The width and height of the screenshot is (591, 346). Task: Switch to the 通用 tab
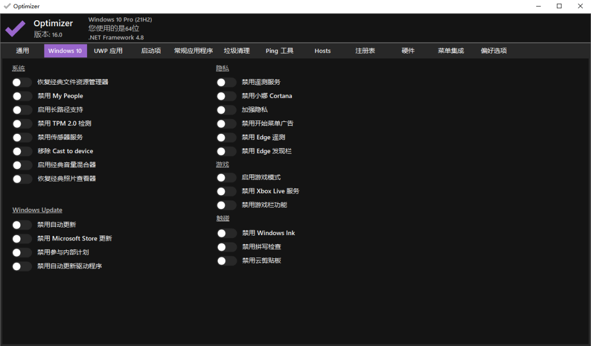(22, 51)
